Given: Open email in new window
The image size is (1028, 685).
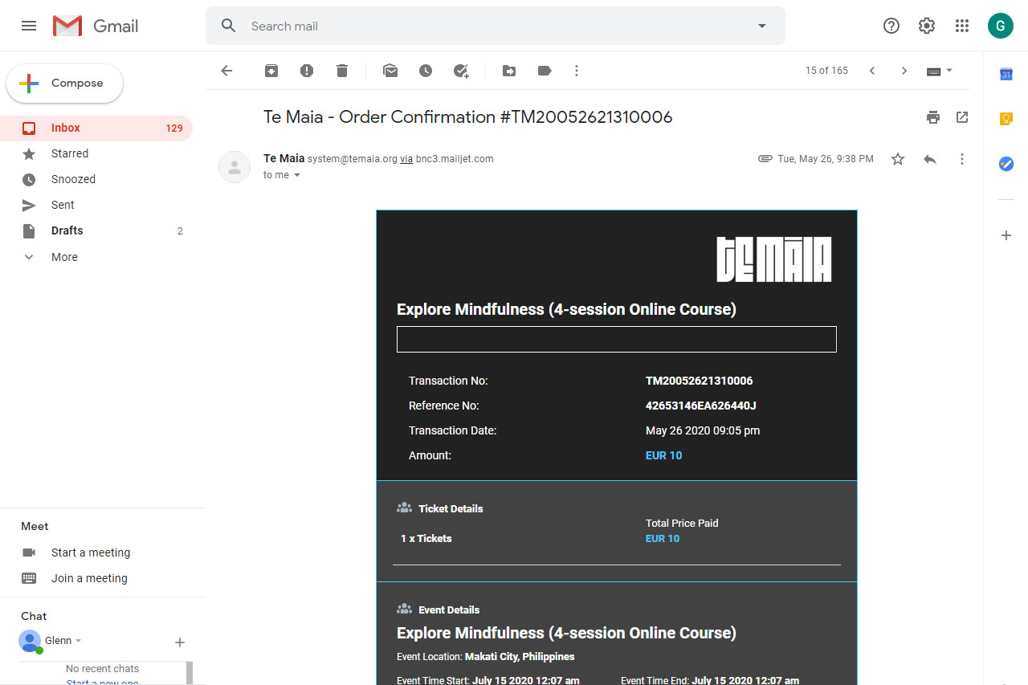Looking at the screenshot, I should pyautogui.click(x=962, y=117).
